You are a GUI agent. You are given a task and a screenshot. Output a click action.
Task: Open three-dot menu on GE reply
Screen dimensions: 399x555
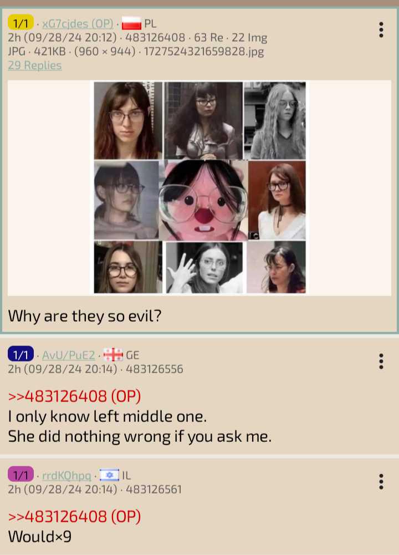381,361
